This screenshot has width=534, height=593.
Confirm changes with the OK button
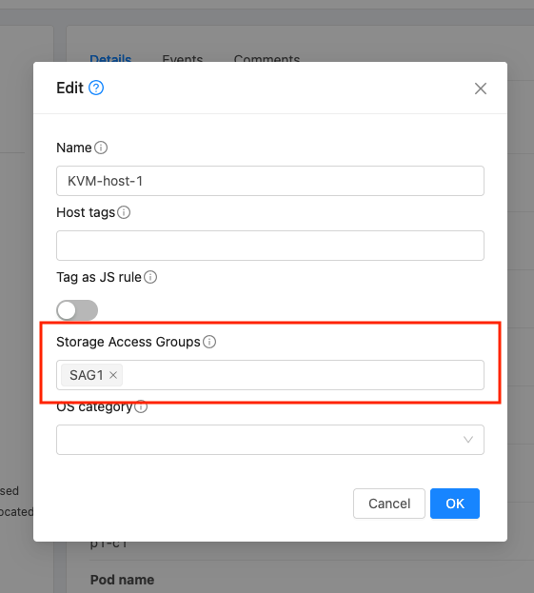pyautogui.click(x=455, y=504)
